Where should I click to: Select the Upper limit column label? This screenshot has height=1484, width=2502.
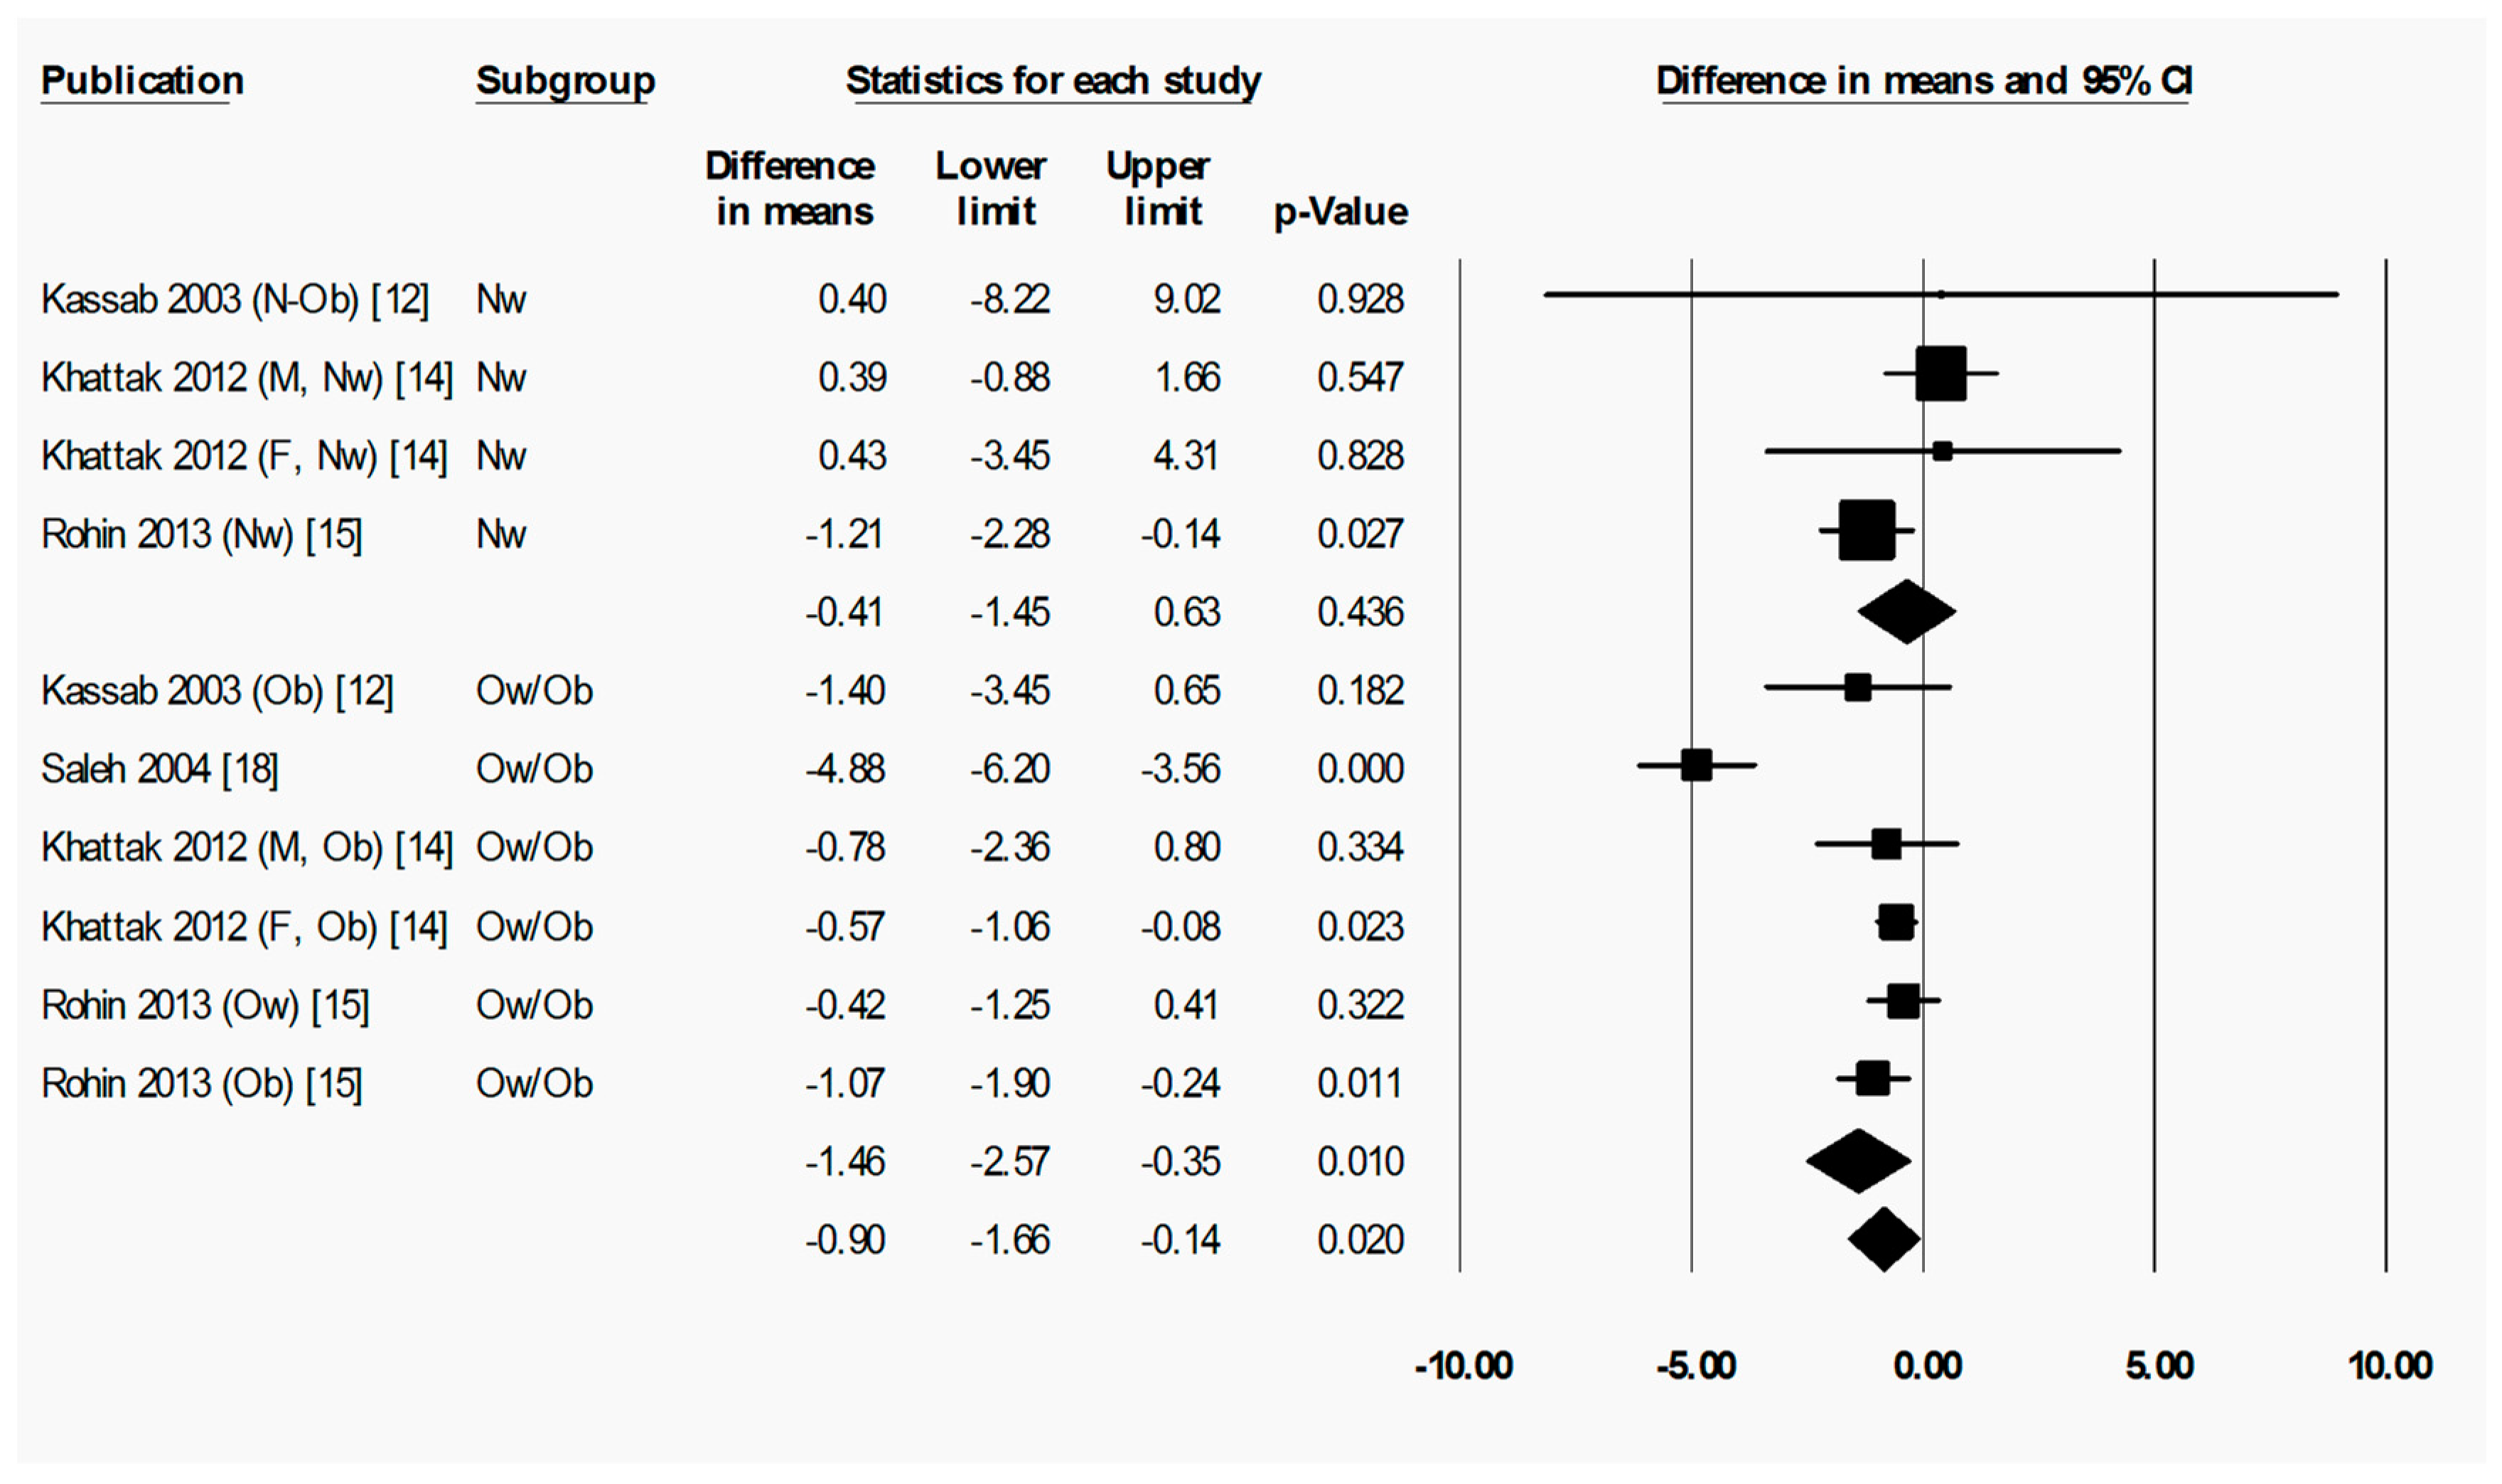[x=1159, y=188]
